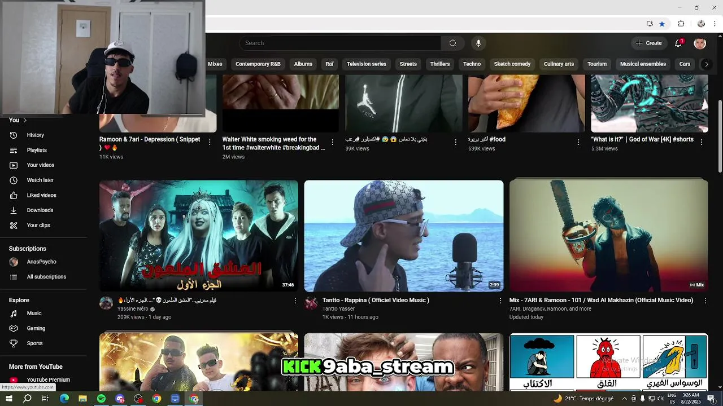
Task: Open Microsoft Edge from the taskbar
Action: 64,399
